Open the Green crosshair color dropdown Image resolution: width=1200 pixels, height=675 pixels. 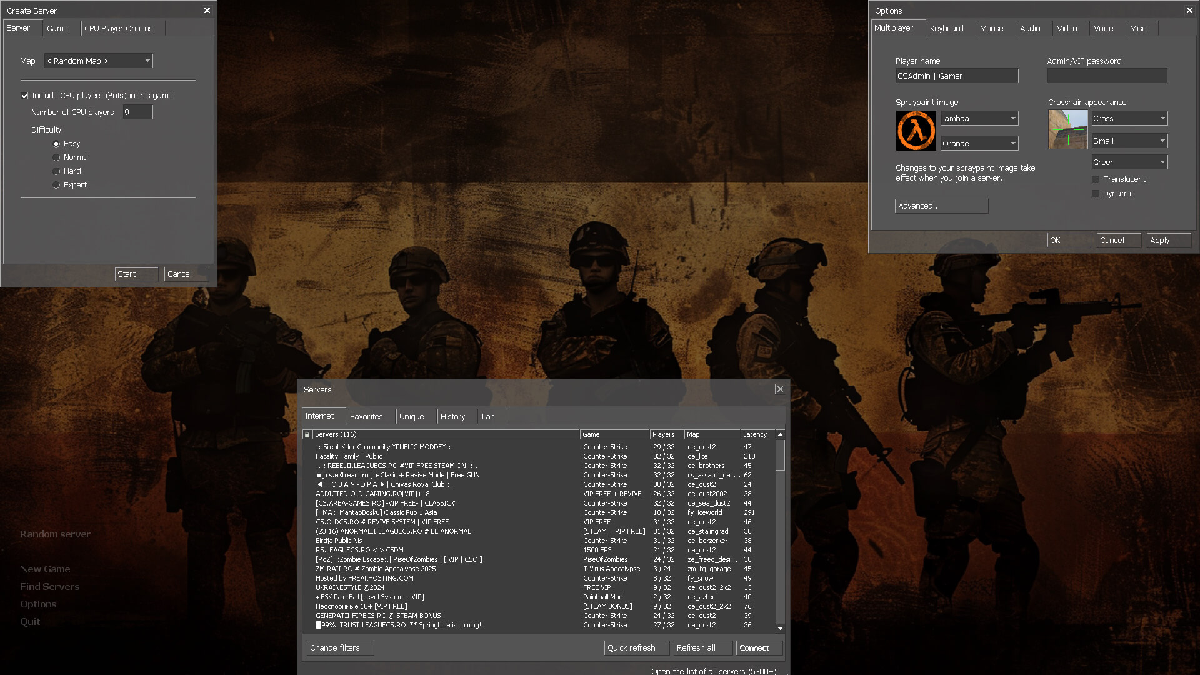(1129, 162)
